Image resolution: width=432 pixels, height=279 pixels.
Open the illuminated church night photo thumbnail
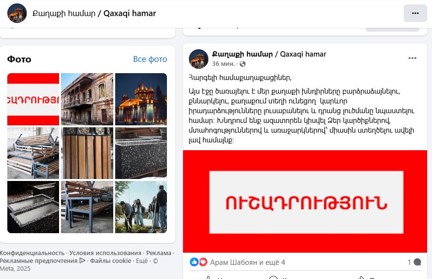click(x=141, y=99)
